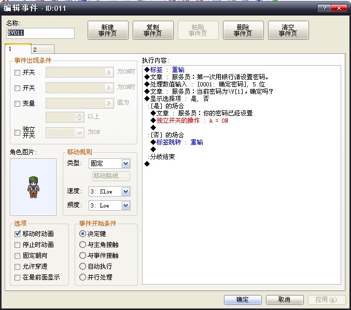Enable the first 开关 condition checkbox

point(17,72)
